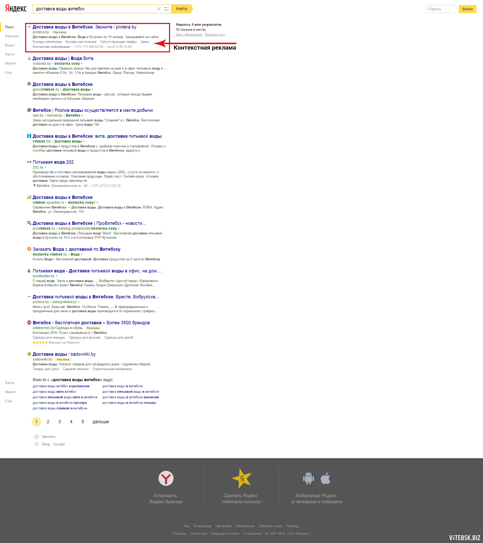Click the Войти login button
Screen dimensions: 483x543
(x=467, y=9)
